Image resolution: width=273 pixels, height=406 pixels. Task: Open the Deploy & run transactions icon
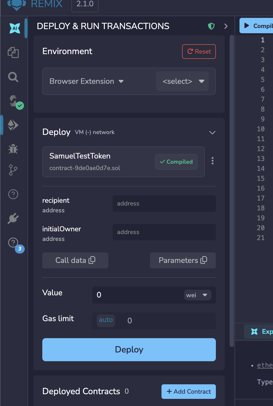pos(13,125)
